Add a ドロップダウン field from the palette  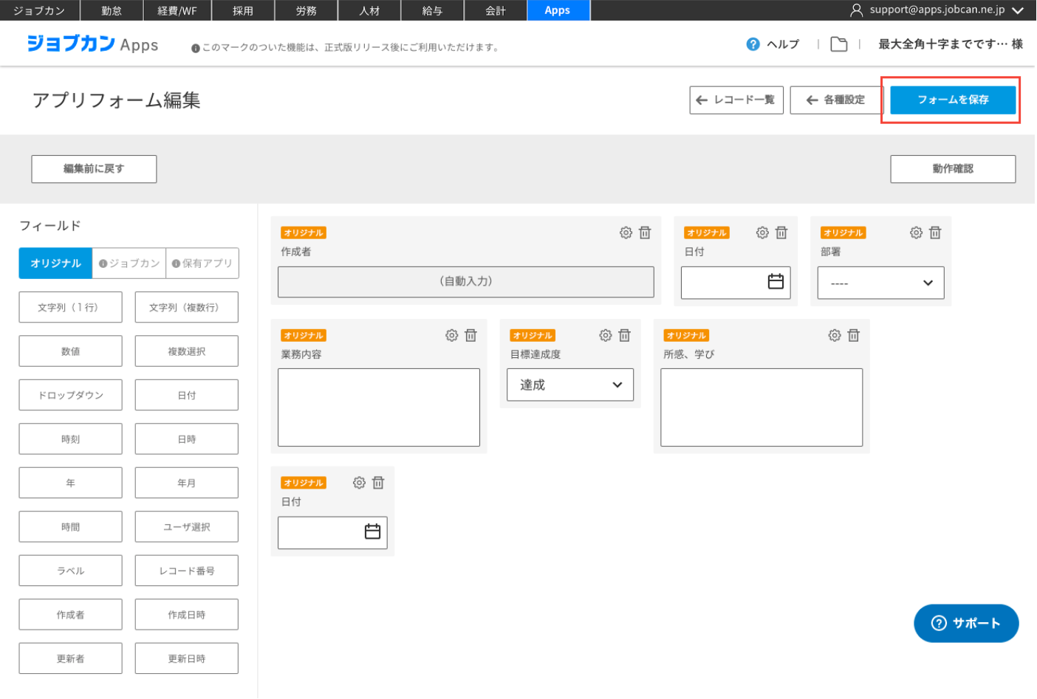coord(70,395)
